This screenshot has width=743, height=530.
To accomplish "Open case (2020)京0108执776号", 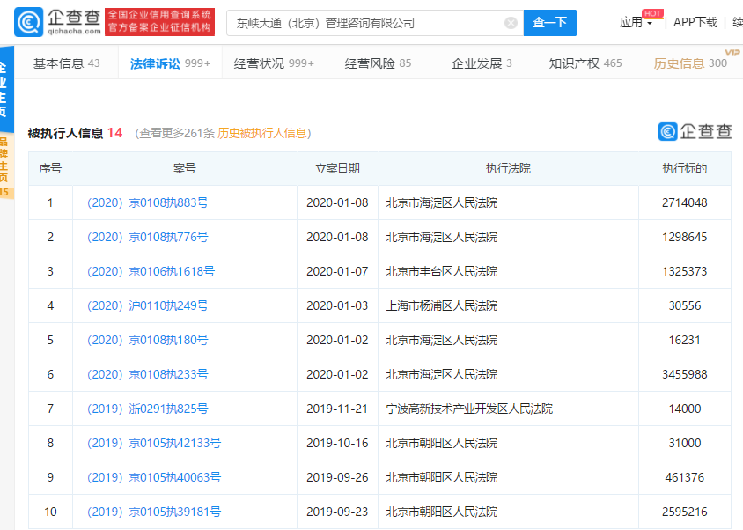I will point(147,237).
